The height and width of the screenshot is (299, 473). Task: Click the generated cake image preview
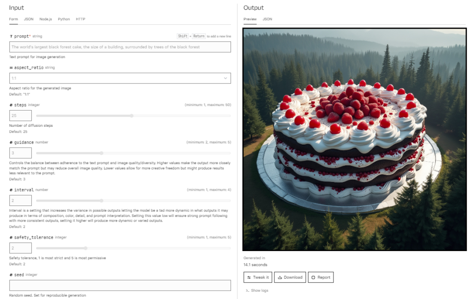coord(354,139)
